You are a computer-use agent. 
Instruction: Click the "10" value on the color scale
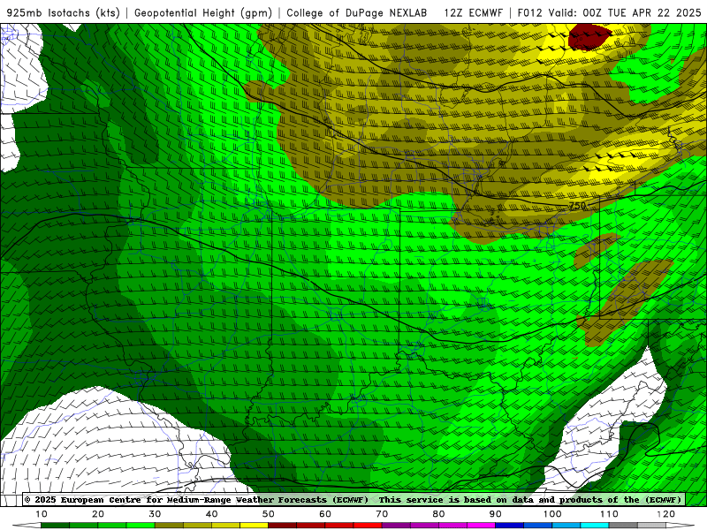41,514
